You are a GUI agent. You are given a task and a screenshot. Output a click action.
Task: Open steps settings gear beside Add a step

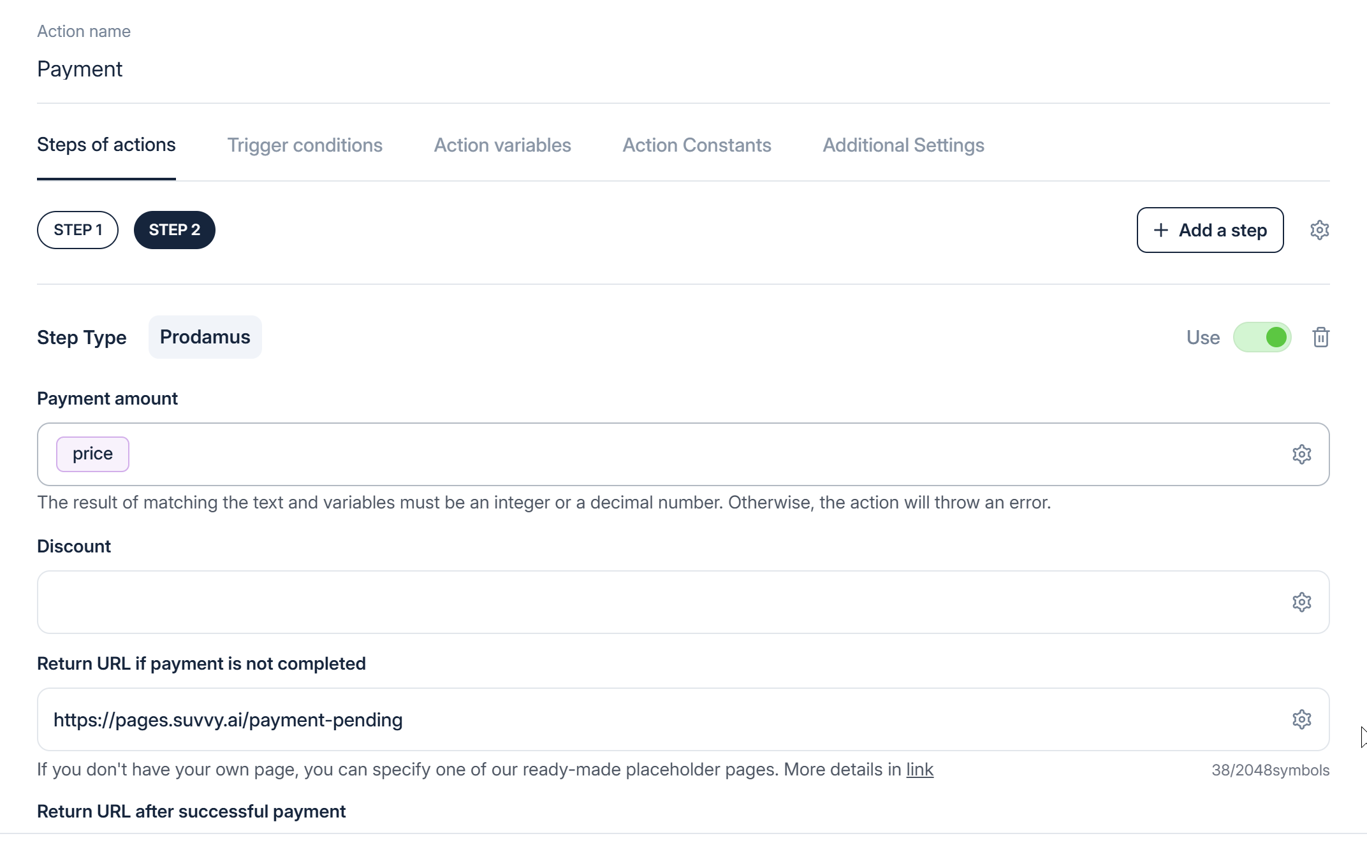click(x=1319, y=230)
